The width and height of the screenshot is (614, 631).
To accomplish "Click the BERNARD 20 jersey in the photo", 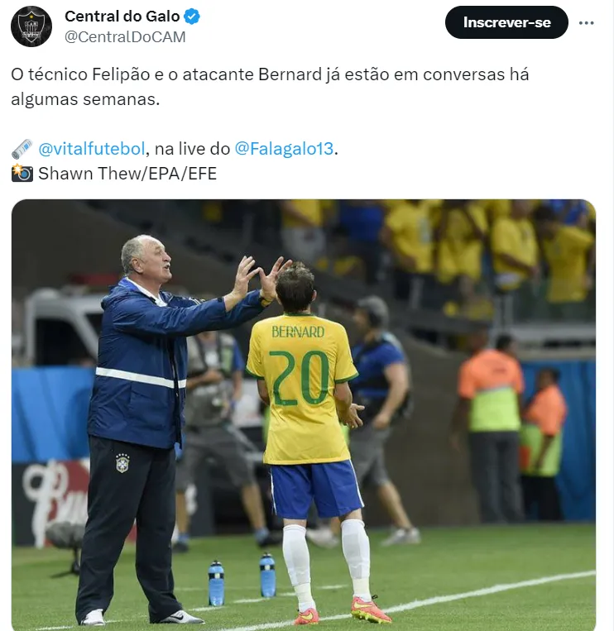I will (301, 389).
